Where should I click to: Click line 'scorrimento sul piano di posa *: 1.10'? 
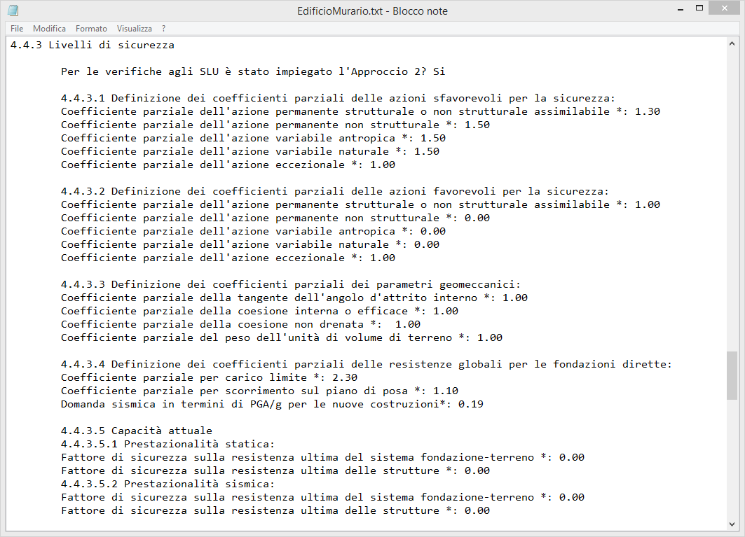click(x=259, y=391)
